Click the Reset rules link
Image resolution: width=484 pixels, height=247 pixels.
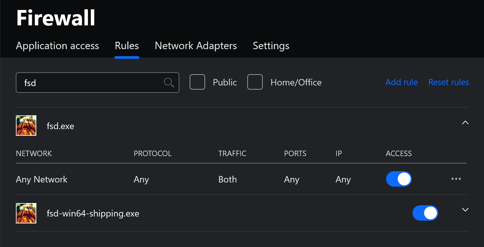pos(449,82)
